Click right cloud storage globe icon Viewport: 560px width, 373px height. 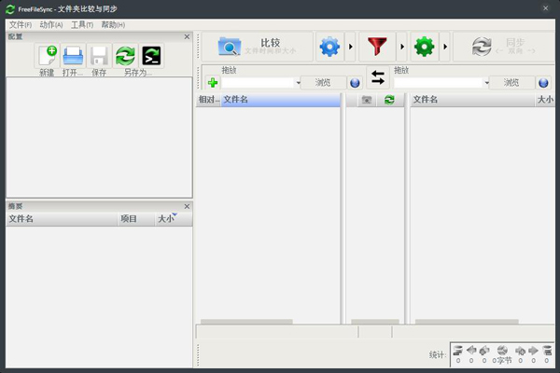tap(543, 83)
